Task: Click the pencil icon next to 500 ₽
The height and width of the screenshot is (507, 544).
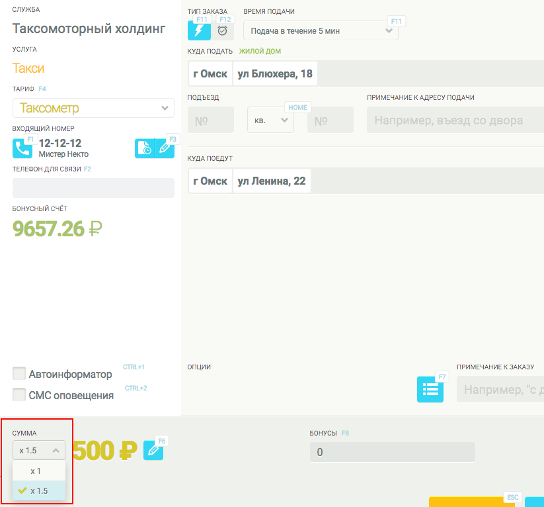Action: point(153,451)
